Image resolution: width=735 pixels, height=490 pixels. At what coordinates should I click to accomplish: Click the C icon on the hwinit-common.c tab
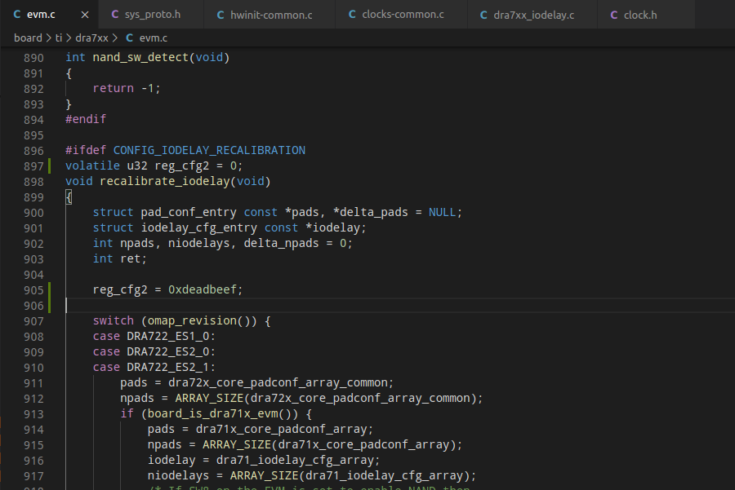(220, 15)
